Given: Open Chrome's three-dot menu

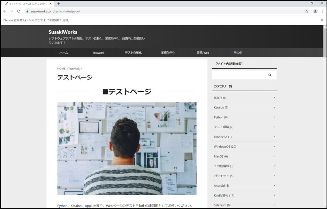Looking at the screenshot, I should click(x=322, y=11).
